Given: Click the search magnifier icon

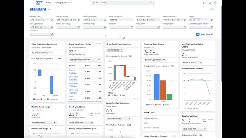Looking at the screenshot, I should click(x=153, y=3).
